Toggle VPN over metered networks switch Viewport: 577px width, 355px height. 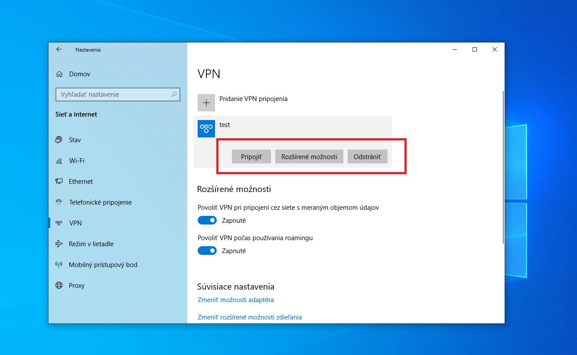pos(207,220)
